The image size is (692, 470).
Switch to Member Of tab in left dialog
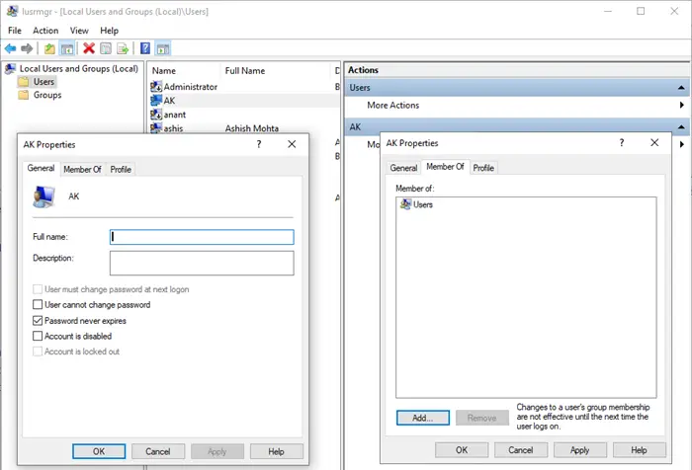click(x=82, y=169)
